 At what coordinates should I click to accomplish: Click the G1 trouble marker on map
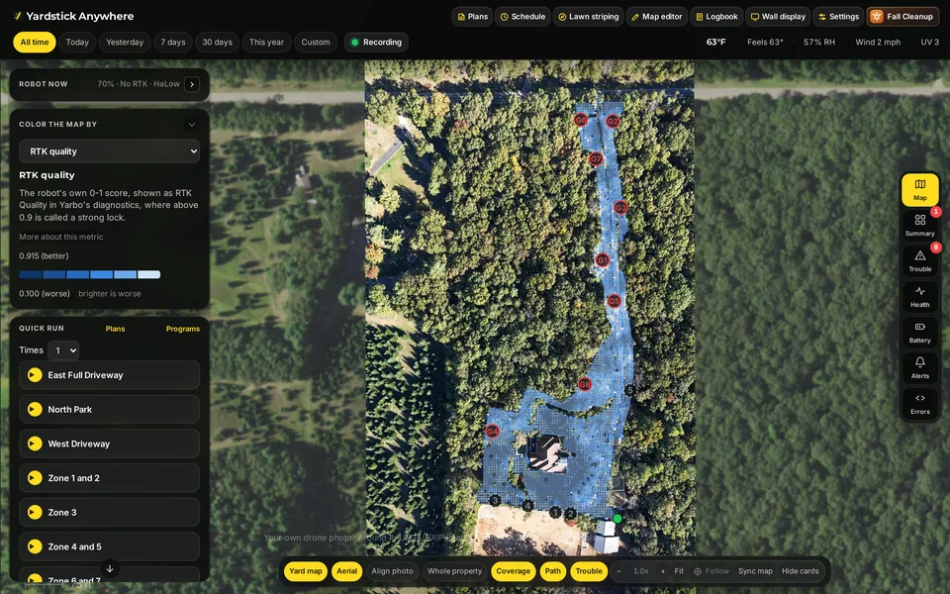[x=603, y=260]
